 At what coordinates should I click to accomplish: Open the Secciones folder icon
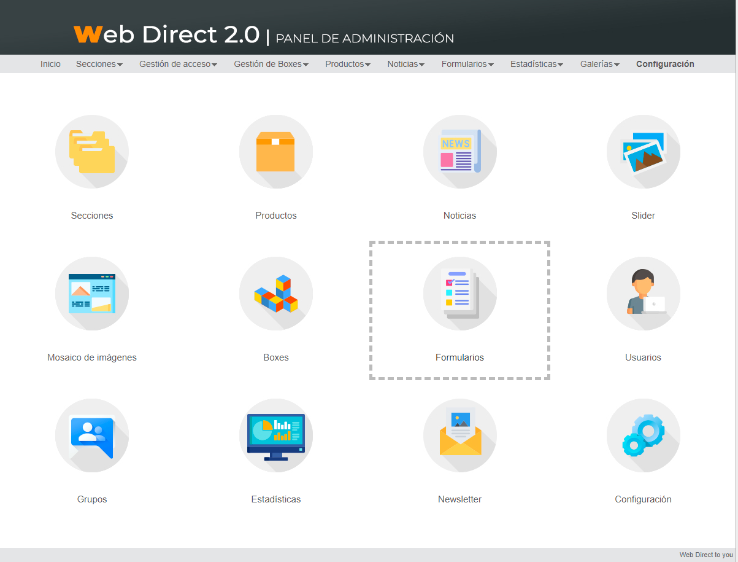point(92,152)
